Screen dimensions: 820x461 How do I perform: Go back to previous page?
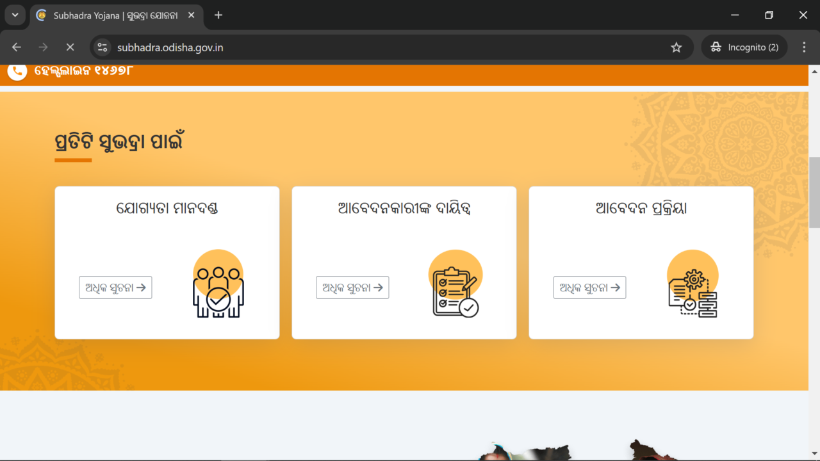[17, 47]
